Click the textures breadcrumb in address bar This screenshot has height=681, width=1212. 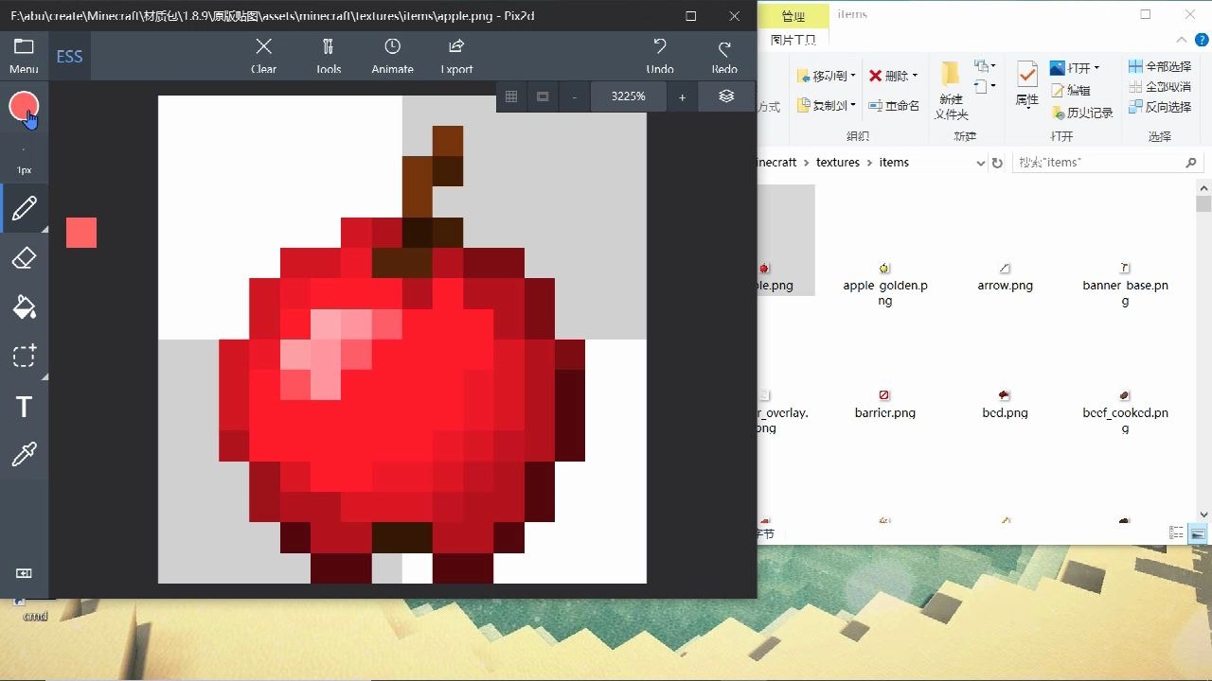pyautogui.click(x=838, y=163)
